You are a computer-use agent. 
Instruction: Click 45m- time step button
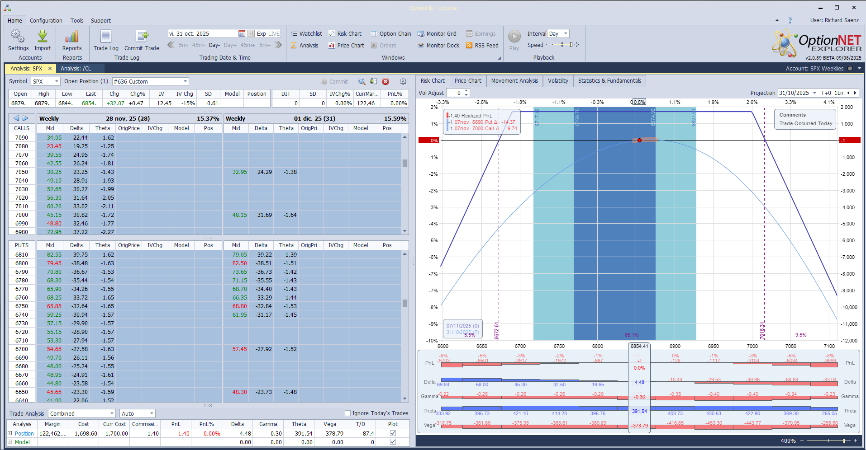click(198, 45)
